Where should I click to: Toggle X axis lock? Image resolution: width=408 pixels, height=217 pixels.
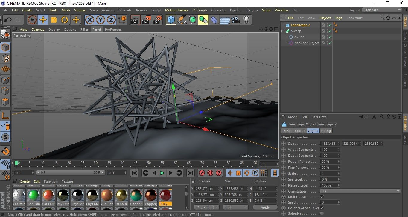[89, 20]
